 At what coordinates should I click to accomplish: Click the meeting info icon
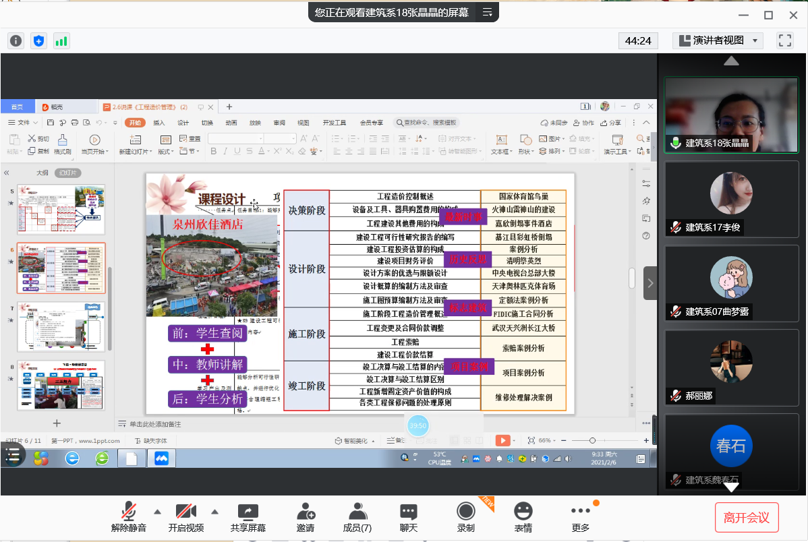16,40
